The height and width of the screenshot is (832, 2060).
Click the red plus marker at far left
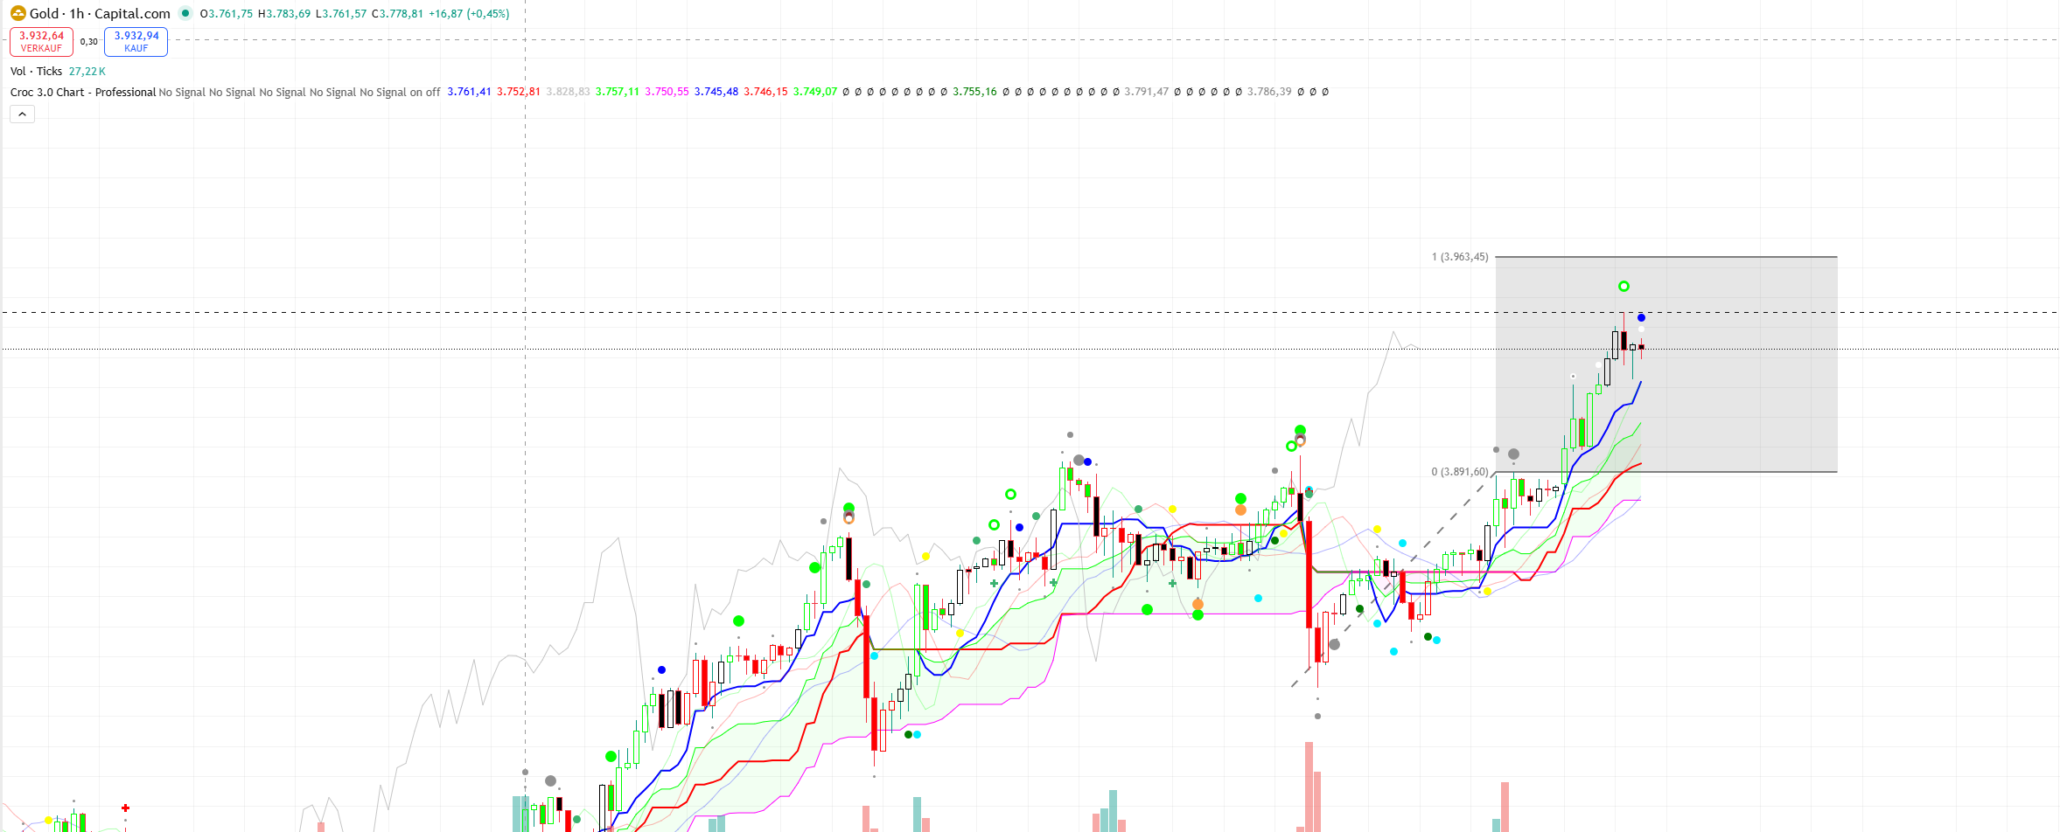coord(125,808)
